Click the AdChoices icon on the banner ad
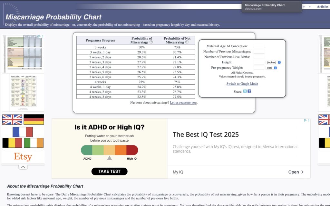 click(x=306, y=120)
